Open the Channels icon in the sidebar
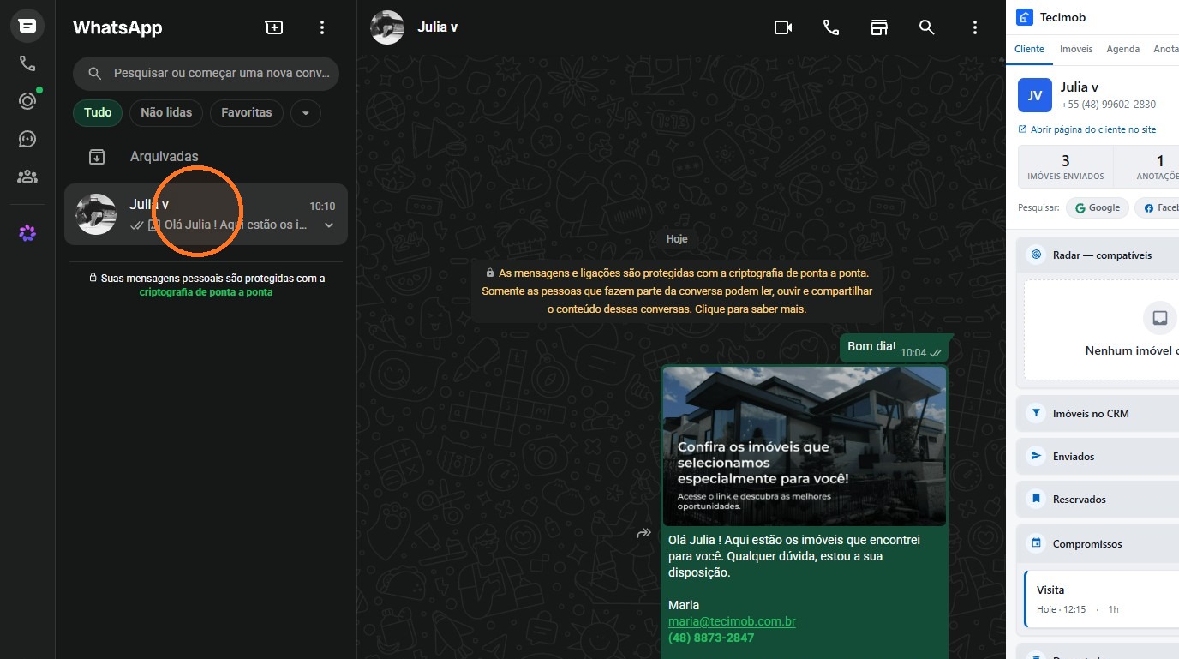1179x659 pixels. click(x=27, y=139)
